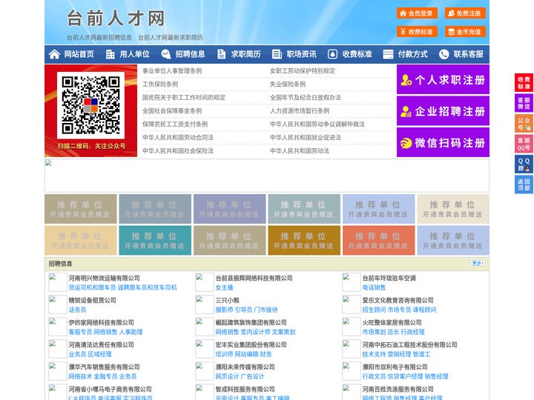Open job link 话务员

(x=77, y=310)
